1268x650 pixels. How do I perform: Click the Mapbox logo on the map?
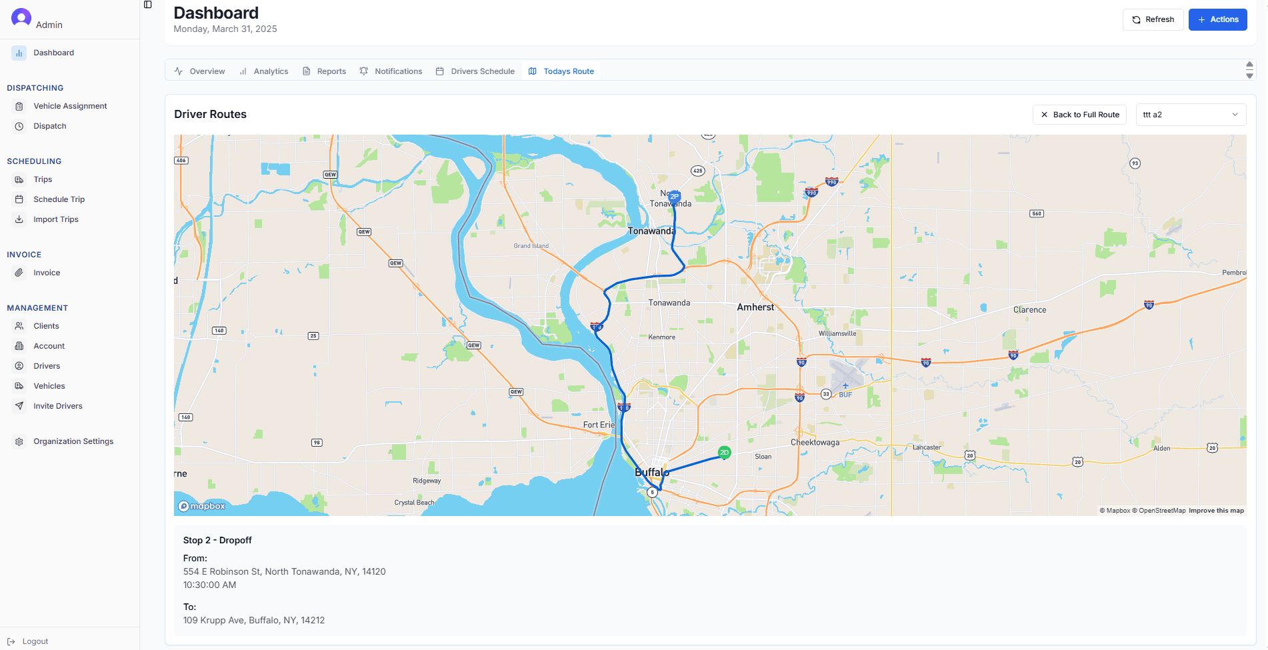[x=202, y=506]
